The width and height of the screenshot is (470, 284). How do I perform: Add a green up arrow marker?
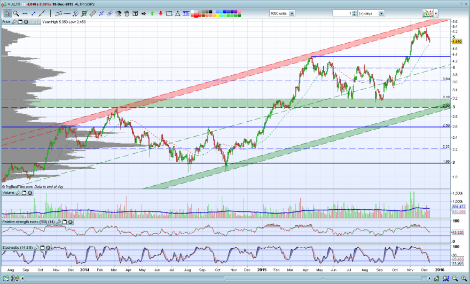[152, 13]
